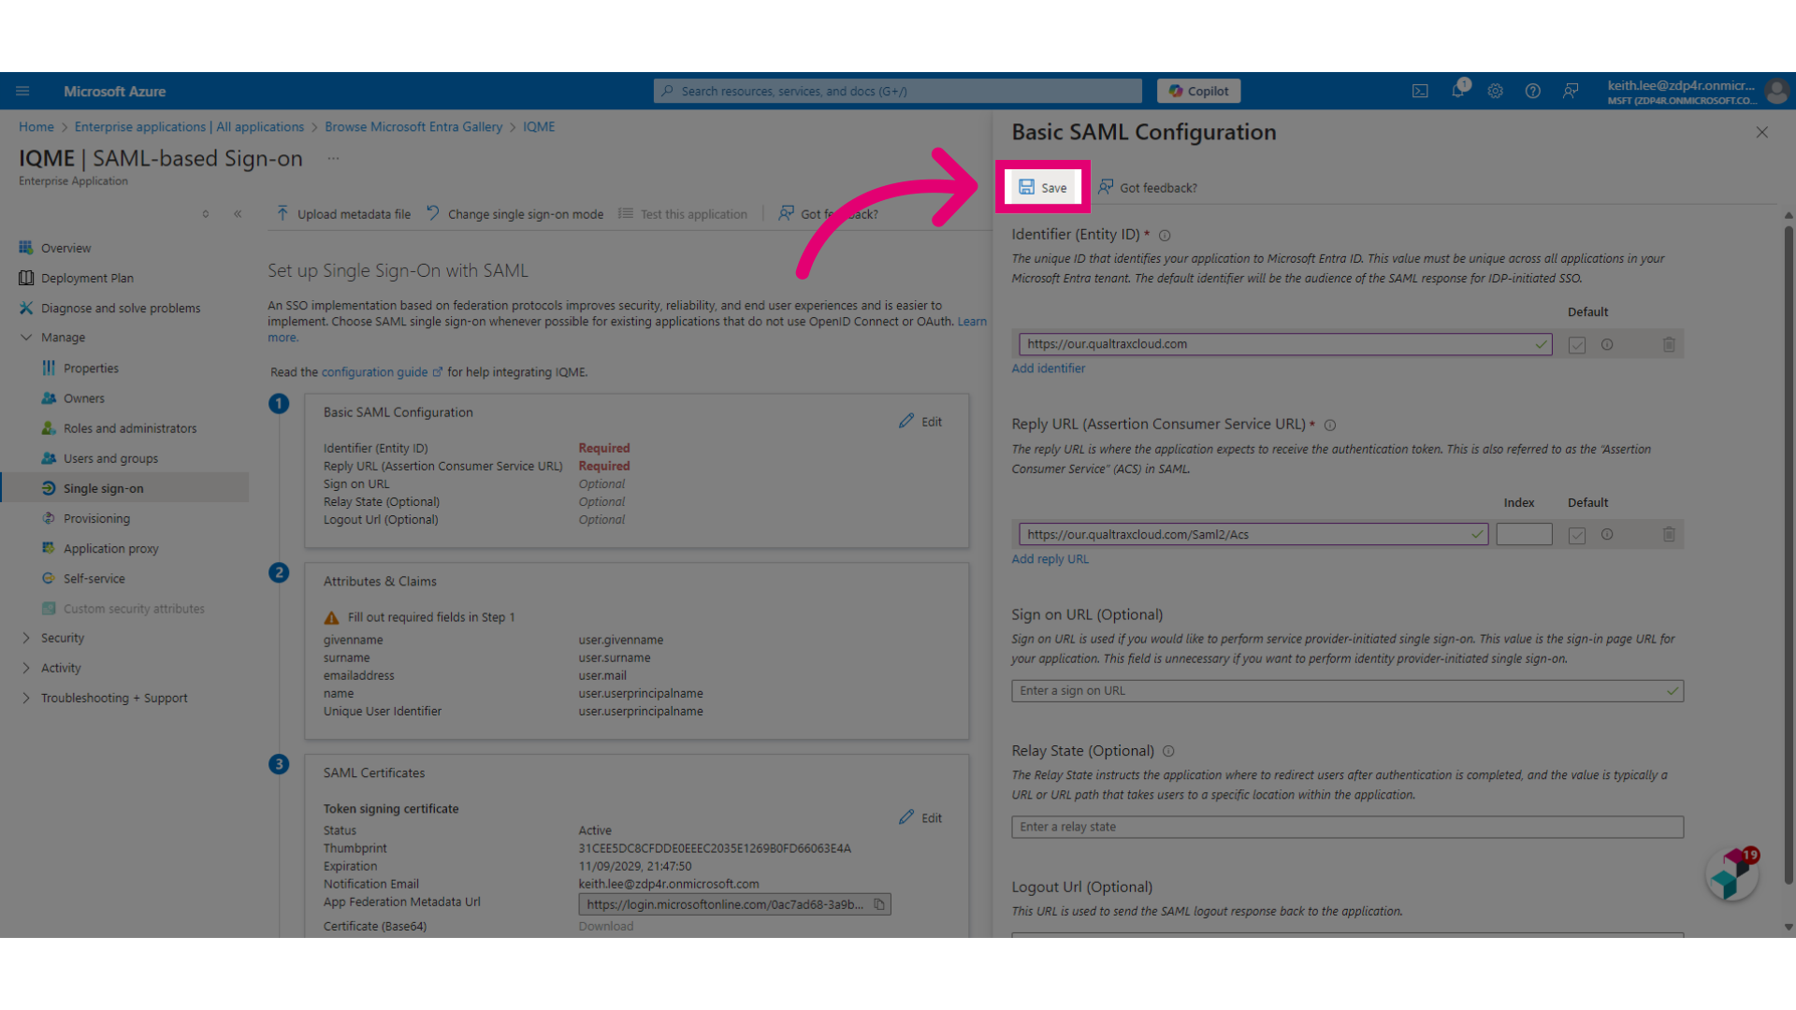Click the Add identifier link
The image size is (1796, 1010).
[1048, 368]
